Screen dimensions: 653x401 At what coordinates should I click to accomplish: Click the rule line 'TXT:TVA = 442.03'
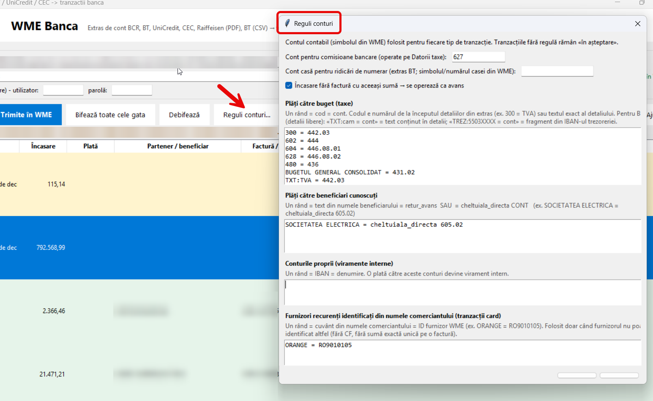pos(315,180)
